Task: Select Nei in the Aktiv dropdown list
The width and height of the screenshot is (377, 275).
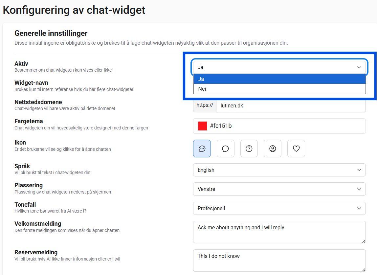Action: click(x=279, y=89)
